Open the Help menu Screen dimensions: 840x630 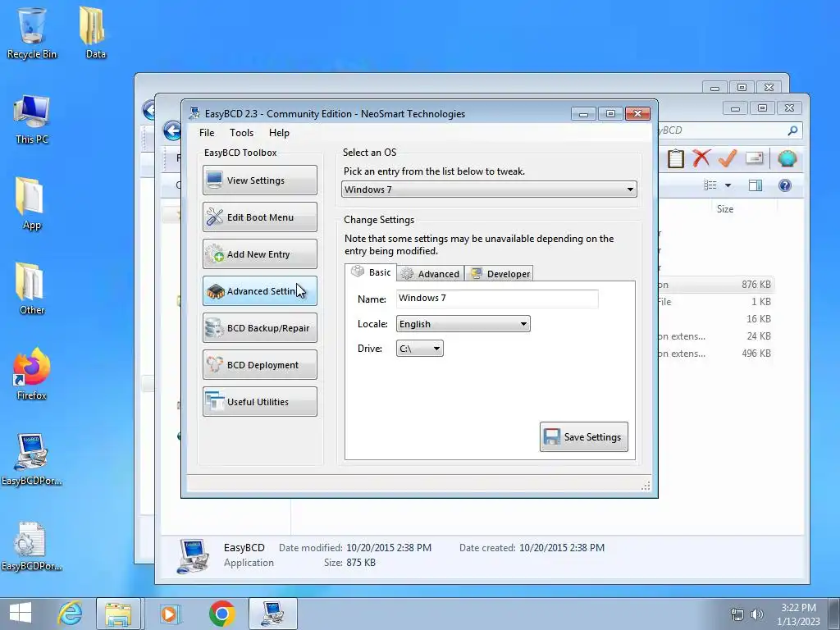[279, 132]
